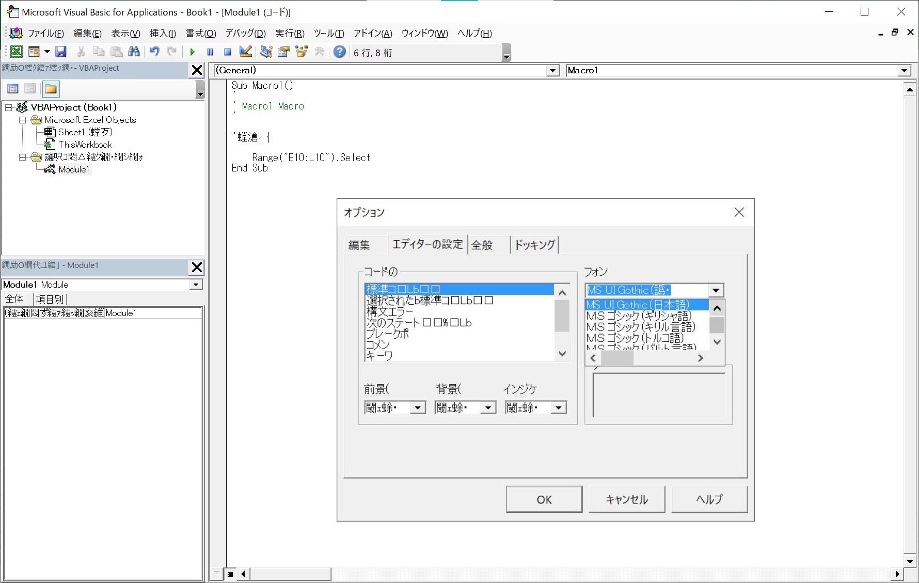Close the VBAProject explorer panel

click(197, 70)
